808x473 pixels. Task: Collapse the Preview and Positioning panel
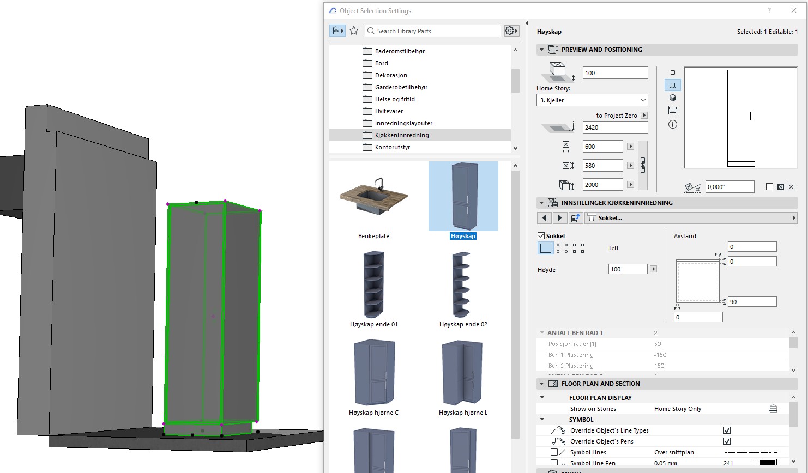coord(541,50)
